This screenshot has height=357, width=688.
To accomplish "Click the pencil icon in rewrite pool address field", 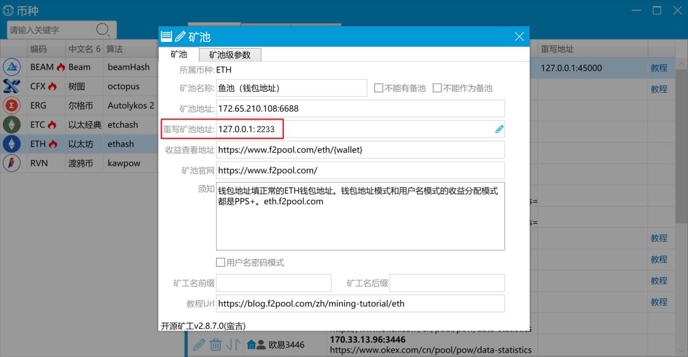I will [499, 129].
